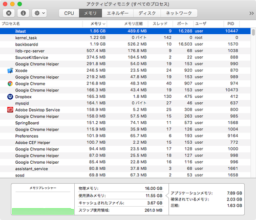The height and width of the screenshot is (220, 256).
Task: Click the アプリケーションメモリ 7.89 GB value
Action: pos(234,193)
